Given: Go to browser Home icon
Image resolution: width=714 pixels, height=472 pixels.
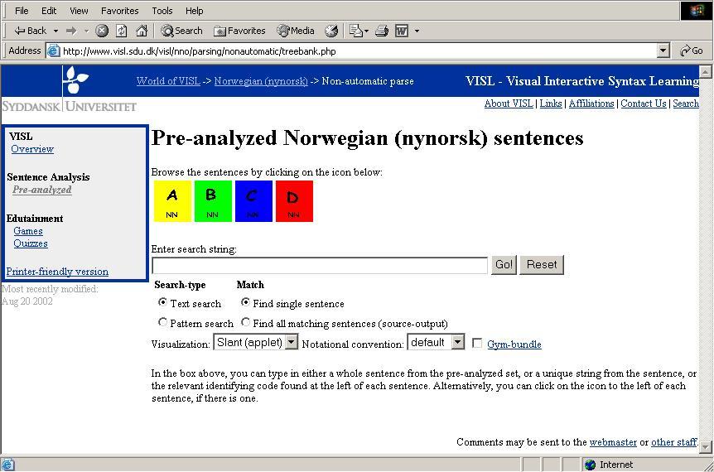Looking at the screenshot, I should [142, 31].
